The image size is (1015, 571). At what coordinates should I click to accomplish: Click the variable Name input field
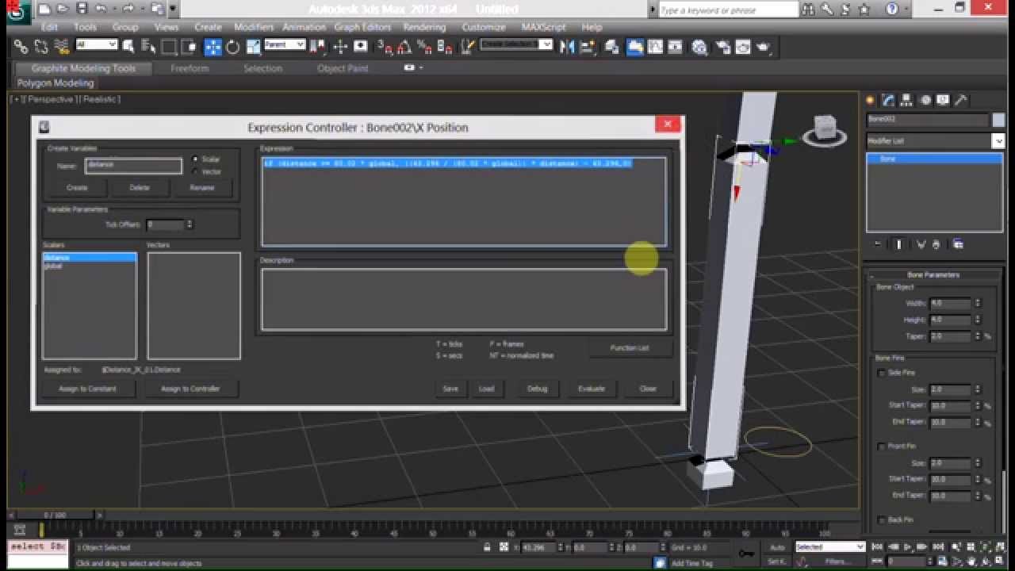click(x=133, y=165)
